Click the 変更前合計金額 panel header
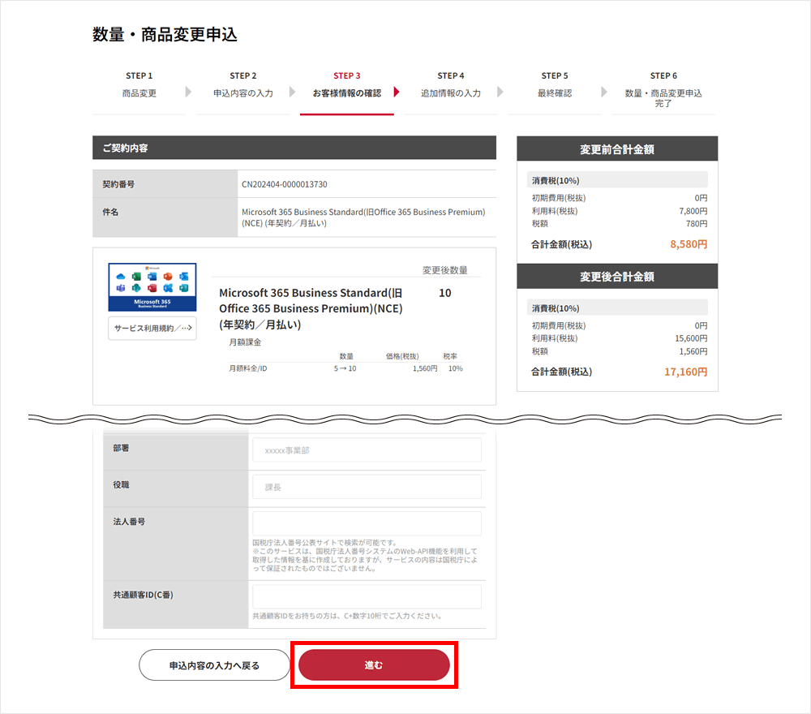The width and height of the screenshot is (811, 714). pyautogui.click(x=617, y=149)
